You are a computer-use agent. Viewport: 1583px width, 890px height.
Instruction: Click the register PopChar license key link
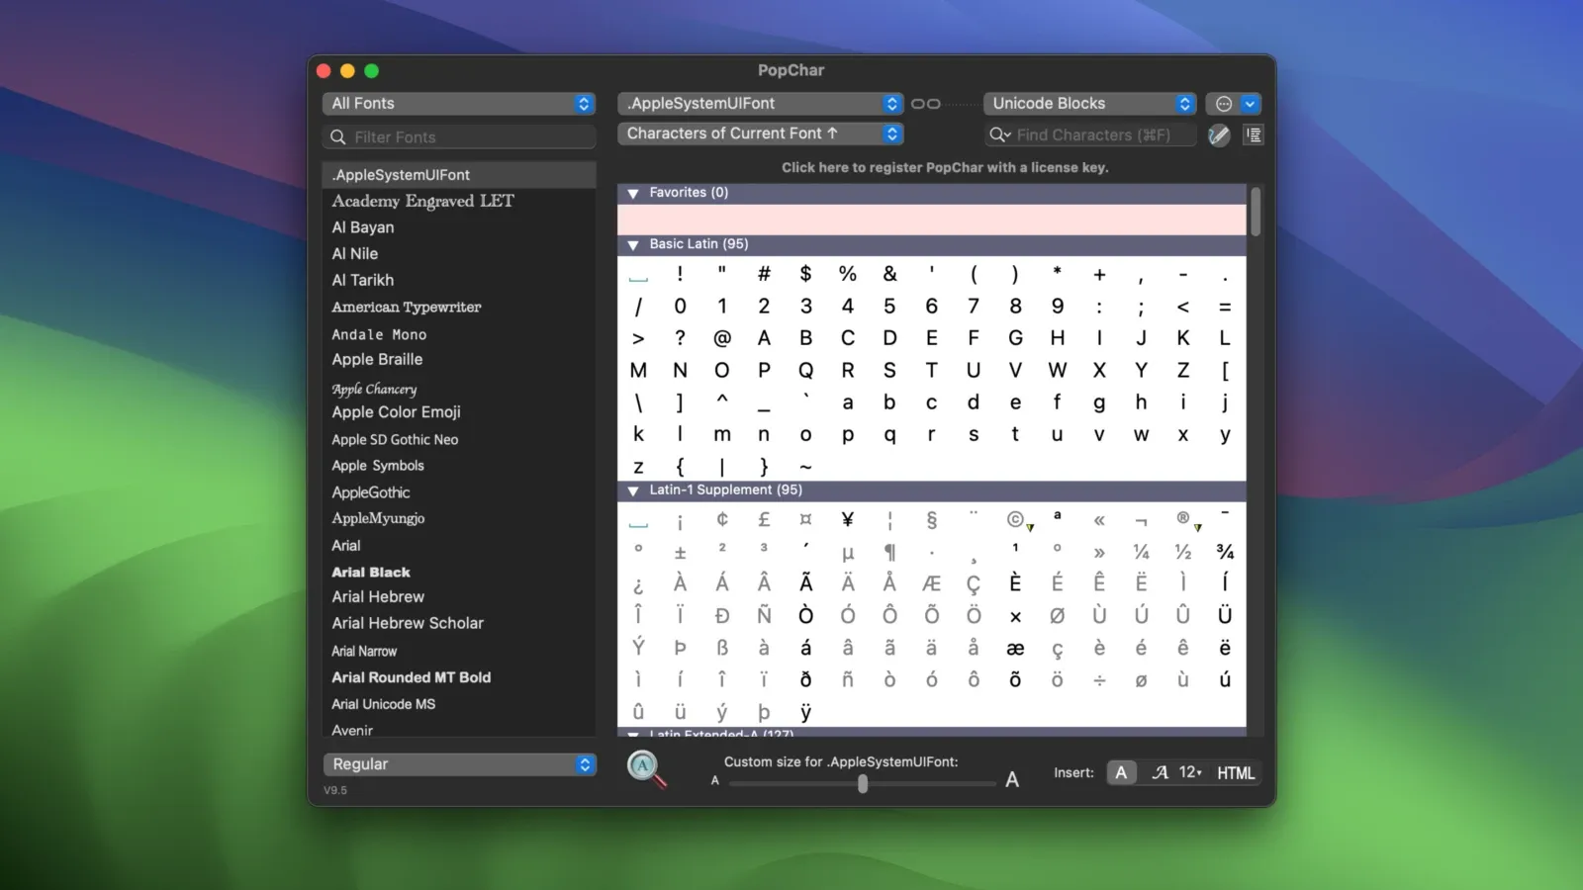[x=945, y=168]
